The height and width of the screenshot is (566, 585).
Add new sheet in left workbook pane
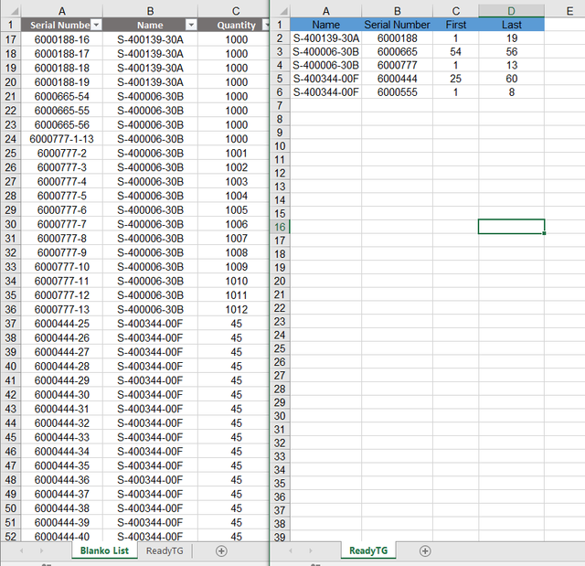pos(221,551)
